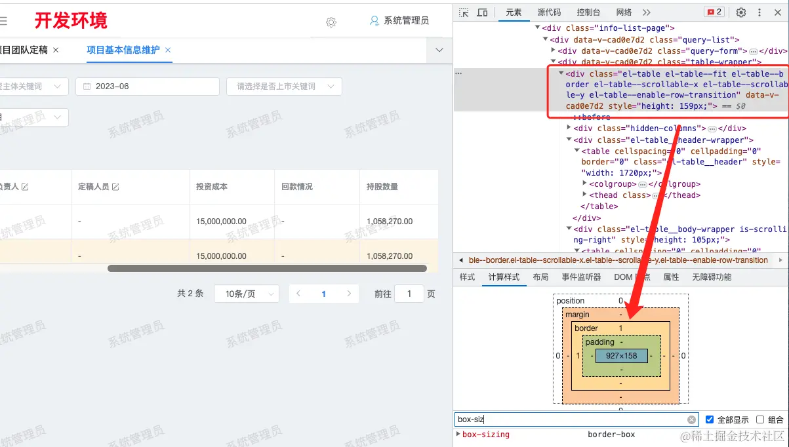Click the 2023-06 date input

(x=148, y=87)
